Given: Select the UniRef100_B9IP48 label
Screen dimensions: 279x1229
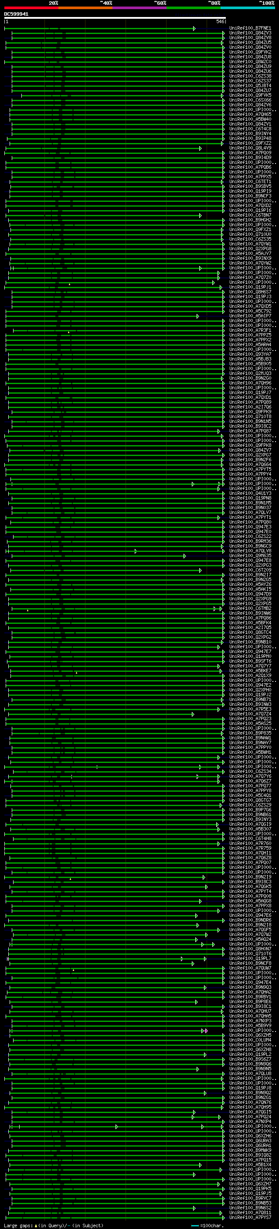Looking at the screenshot, I should pyautogui.click(x=250, y=138).
